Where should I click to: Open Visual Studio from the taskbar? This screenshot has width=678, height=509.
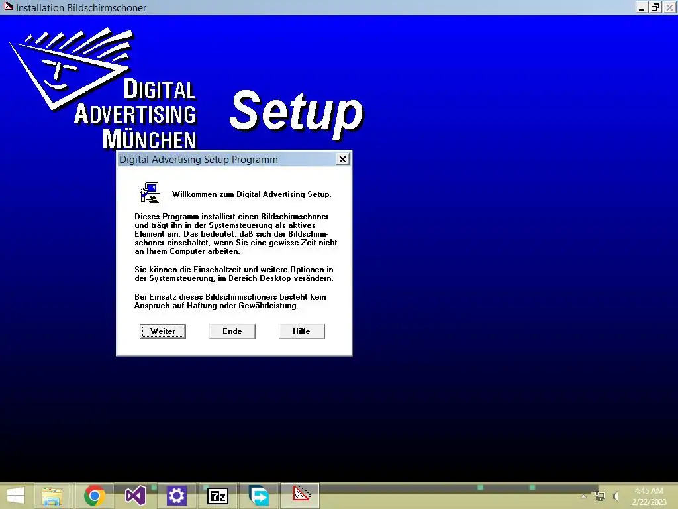click(135, 496)
